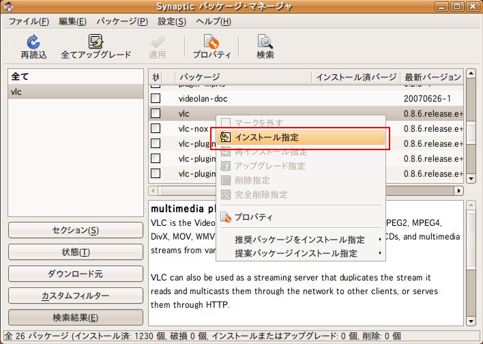Screen dimensions: 483x344
Task: Toggle the checkbox for vlc-nox package
Action: pos(156,128)
